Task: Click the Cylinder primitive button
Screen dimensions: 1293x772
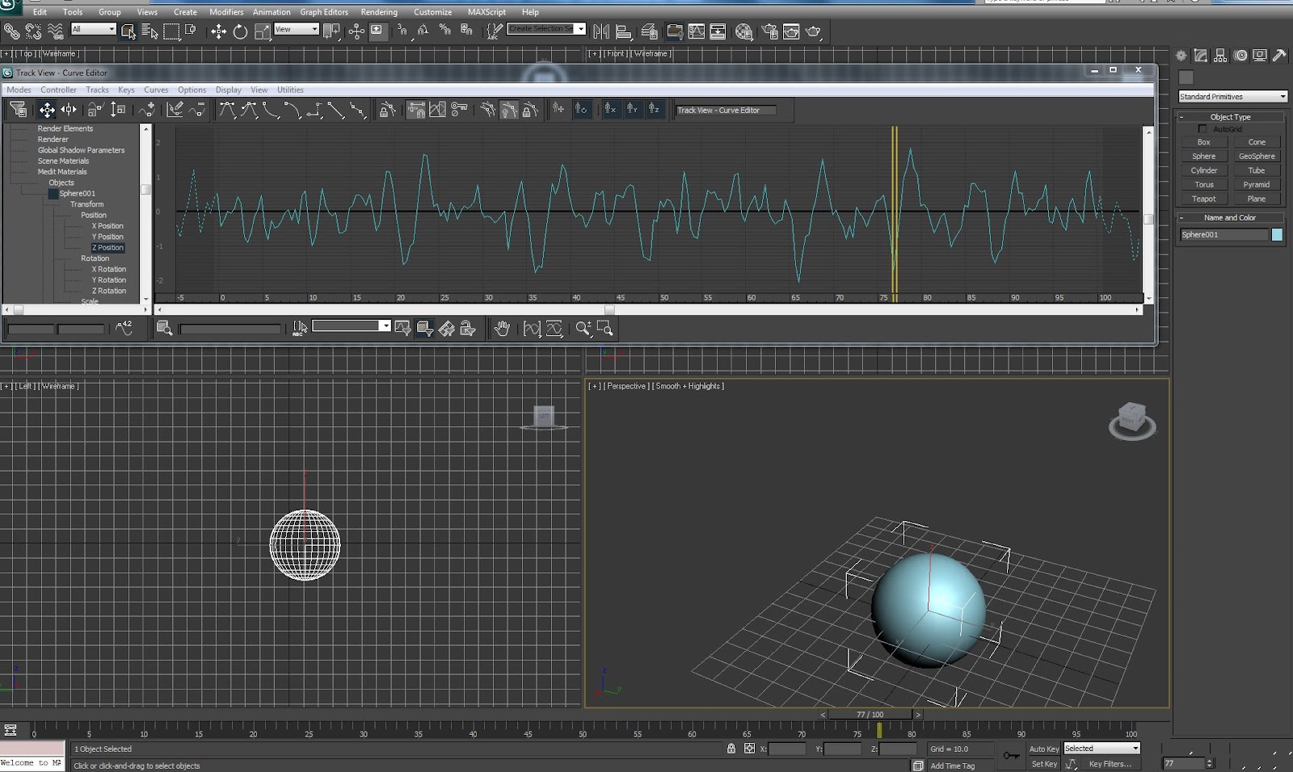Action: [x=1203, y=170]
